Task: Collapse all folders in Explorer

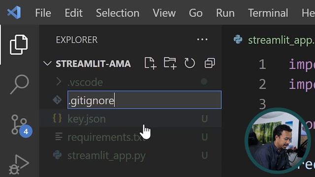Action: pos(210,63)
